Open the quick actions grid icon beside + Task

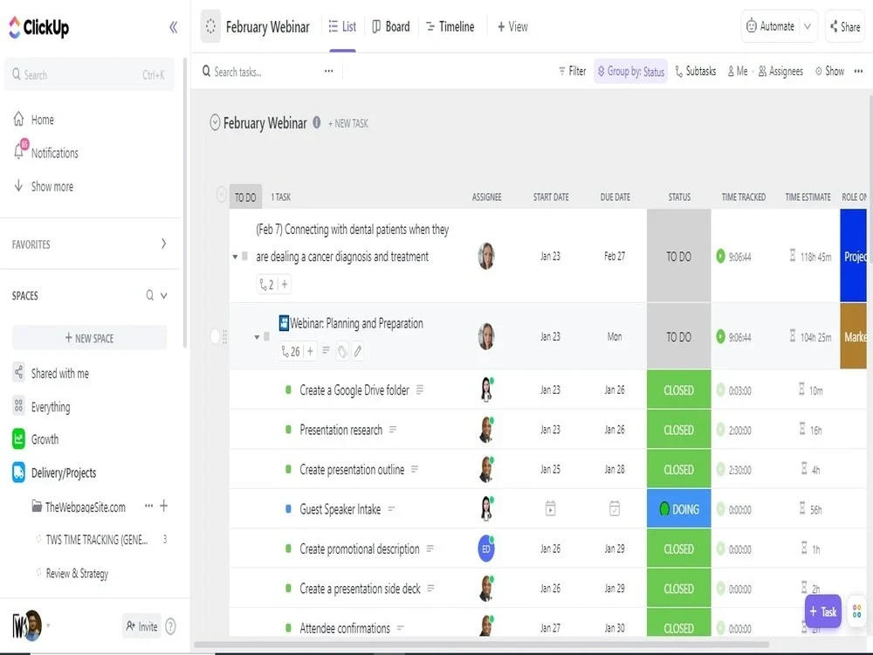[x=857, y=611]
